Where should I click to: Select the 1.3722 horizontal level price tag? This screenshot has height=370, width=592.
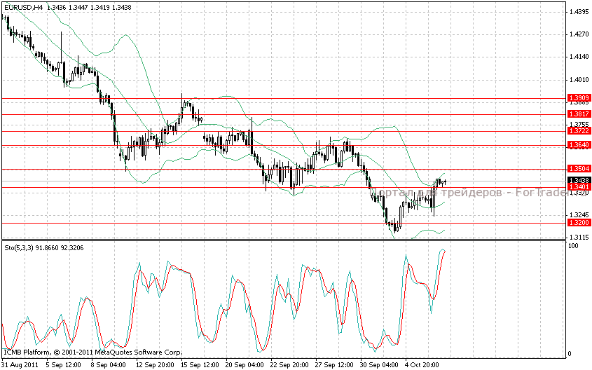(578, 131)
